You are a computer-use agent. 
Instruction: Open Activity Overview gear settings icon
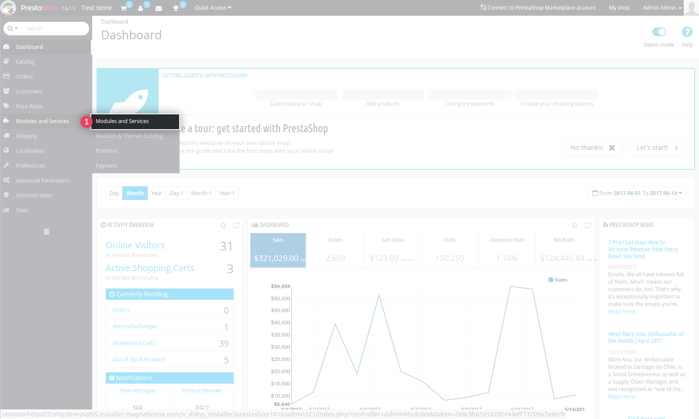click(223, 225)
